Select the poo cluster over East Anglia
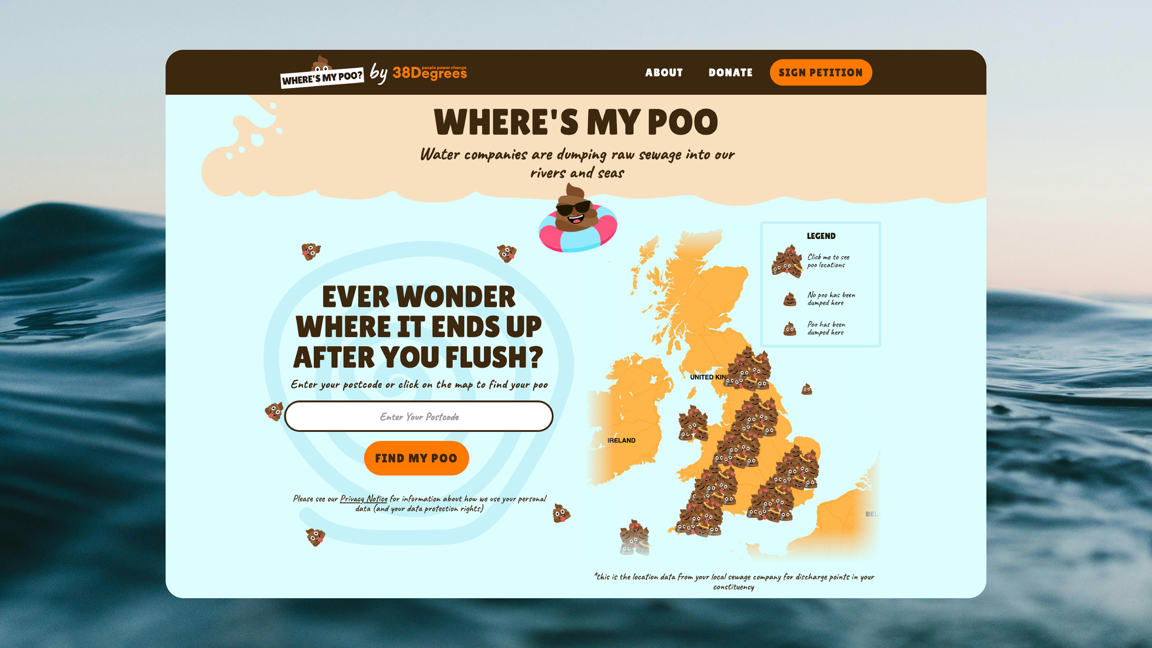 tap(797, 467)
